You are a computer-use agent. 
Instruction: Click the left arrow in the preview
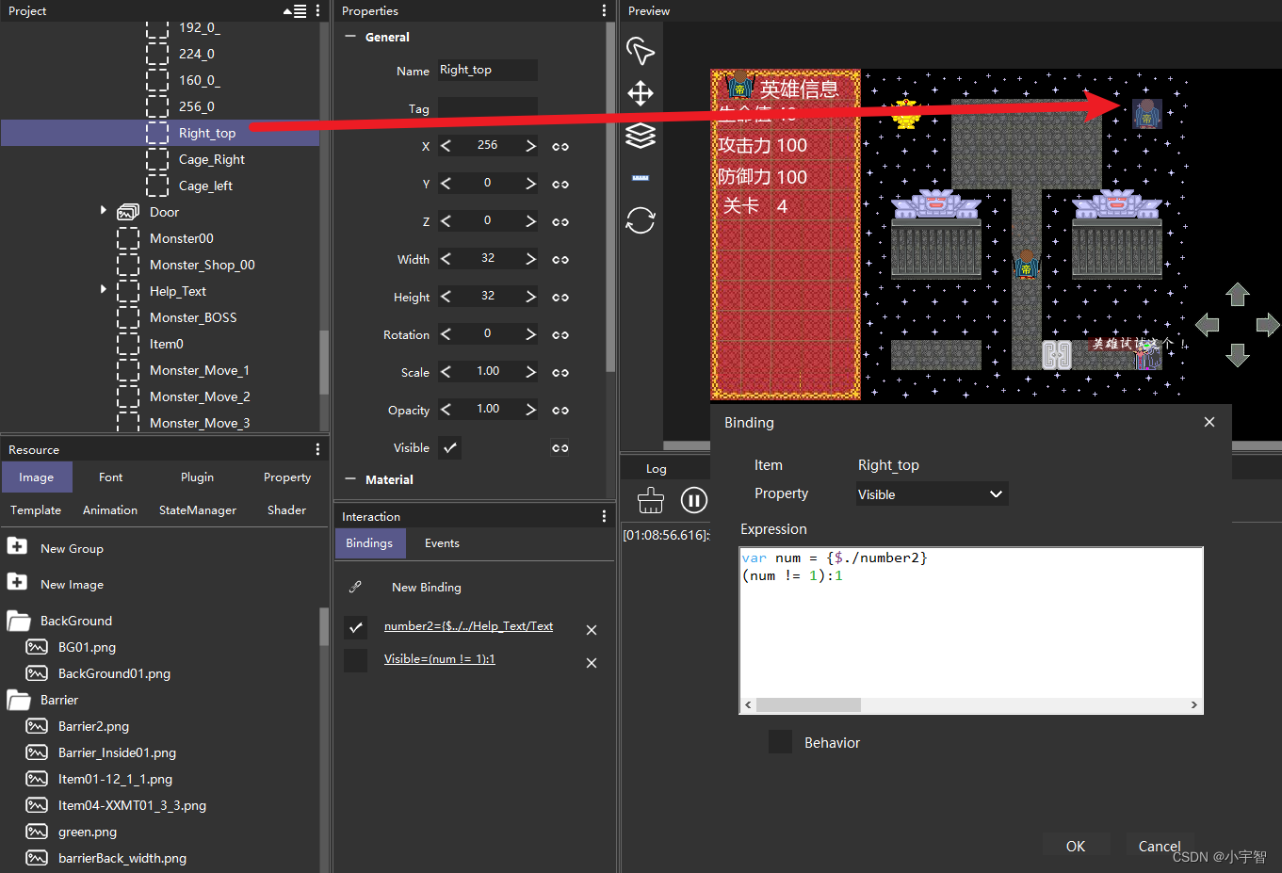[1207, 325]
